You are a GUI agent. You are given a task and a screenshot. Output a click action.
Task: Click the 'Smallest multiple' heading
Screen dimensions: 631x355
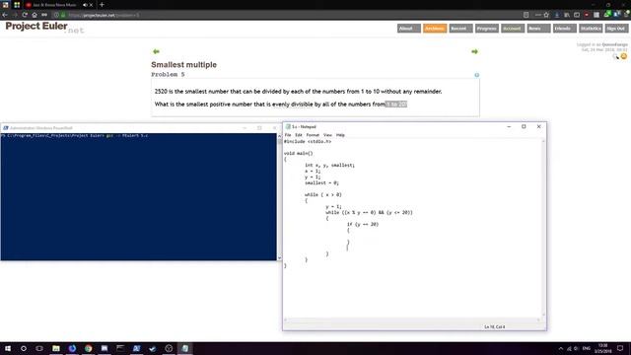click(x=184, y=65)
